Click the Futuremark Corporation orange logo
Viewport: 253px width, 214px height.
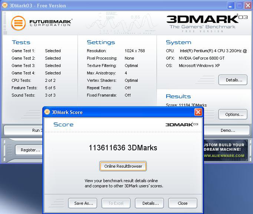coord(18,23)
